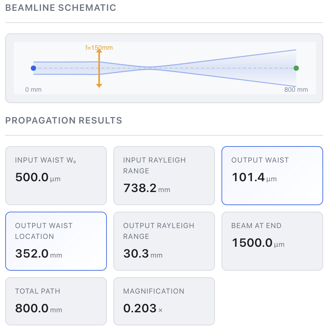Select the Output Waist Location card
The image size is (329, 329).
click(56, 241)
